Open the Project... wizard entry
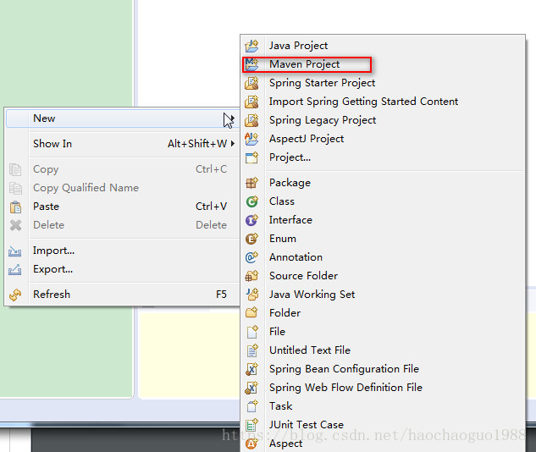The height and width of the screenshot is (452, 536). point(383,157)
